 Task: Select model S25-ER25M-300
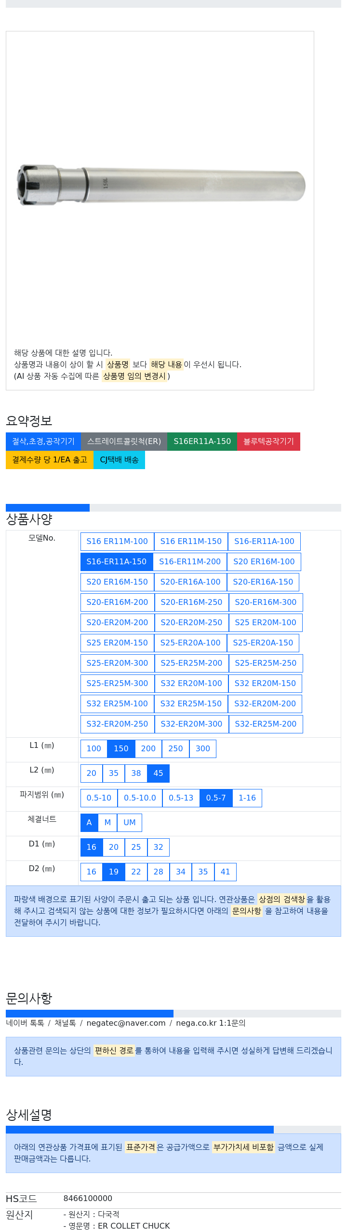click(x=118, y=683)
